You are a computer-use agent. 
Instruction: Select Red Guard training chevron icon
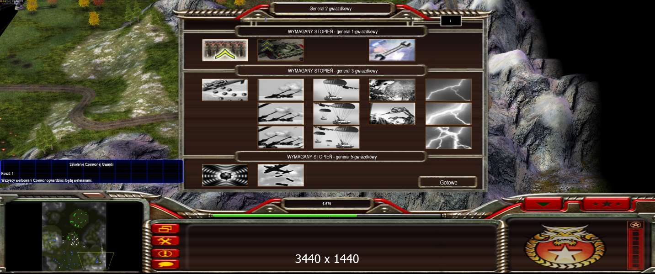point(225,50)
